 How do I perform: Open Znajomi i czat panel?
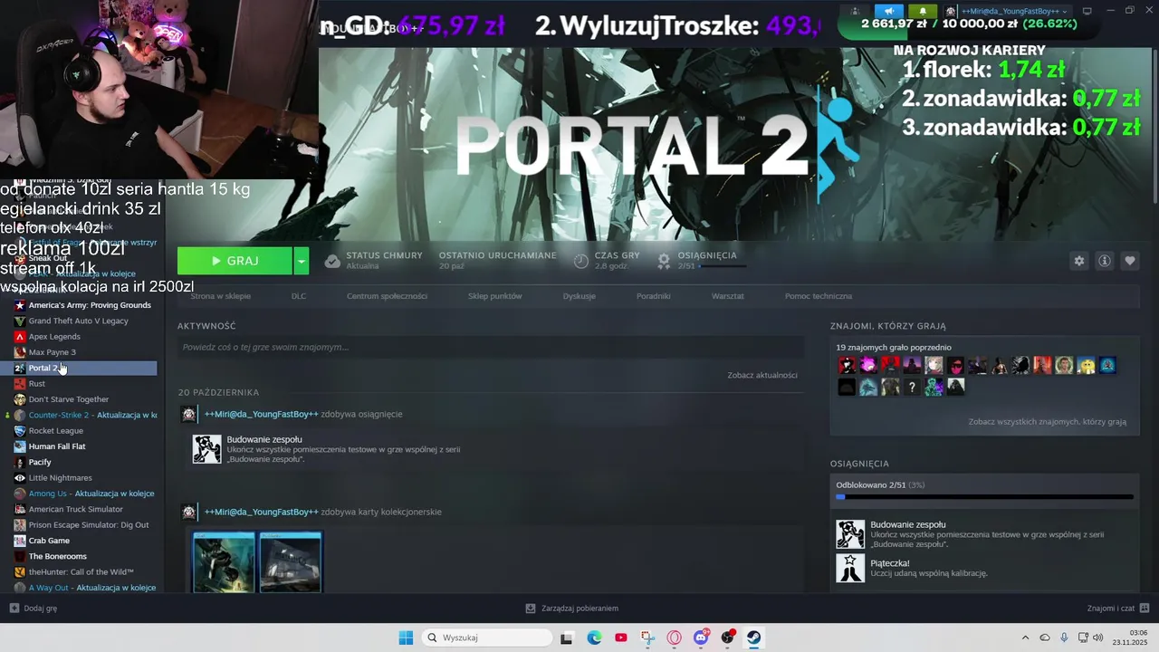click(1118, 609)
